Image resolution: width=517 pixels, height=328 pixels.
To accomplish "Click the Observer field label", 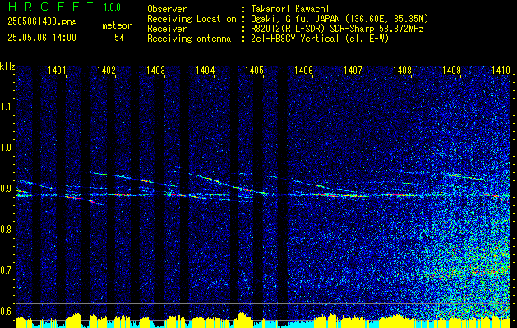I will 167,9.
